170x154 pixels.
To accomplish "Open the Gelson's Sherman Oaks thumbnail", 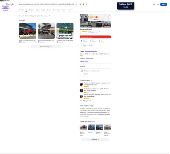I will pos(83,127).
